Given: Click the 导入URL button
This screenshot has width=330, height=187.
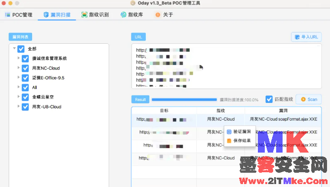Looking at the screenshot, I should point(306,37).
